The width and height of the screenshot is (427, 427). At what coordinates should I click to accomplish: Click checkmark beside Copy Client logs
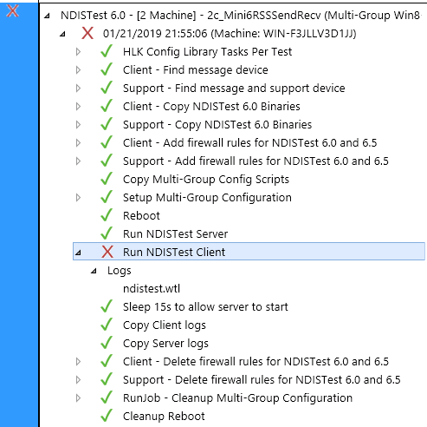[x=107, y=325]
